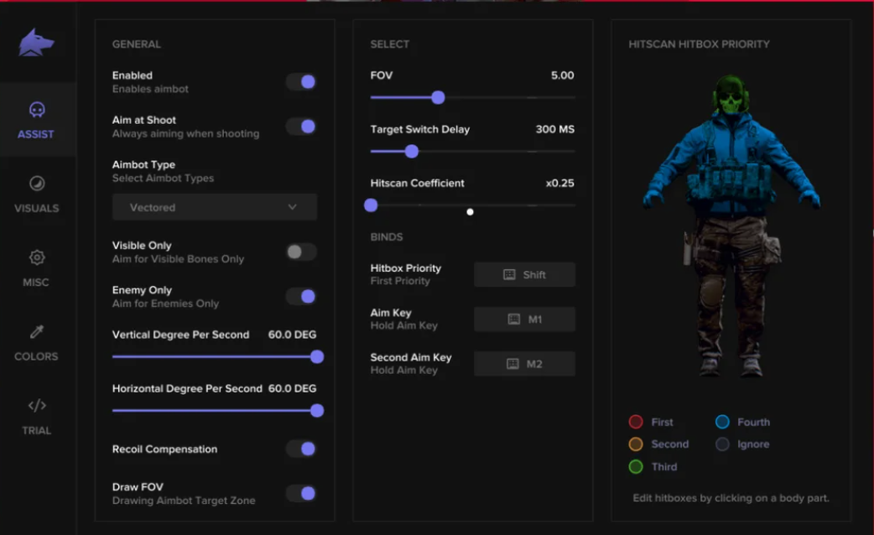Click the SELECT section heading

click(x=390, y=44)
